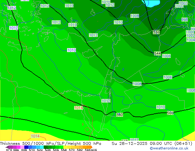Select the map title 'Thickness 500/1000 hPa/SLP/Height 500 hPa'
The height and width of the screenshot is (151, 195).
[50, 144]
